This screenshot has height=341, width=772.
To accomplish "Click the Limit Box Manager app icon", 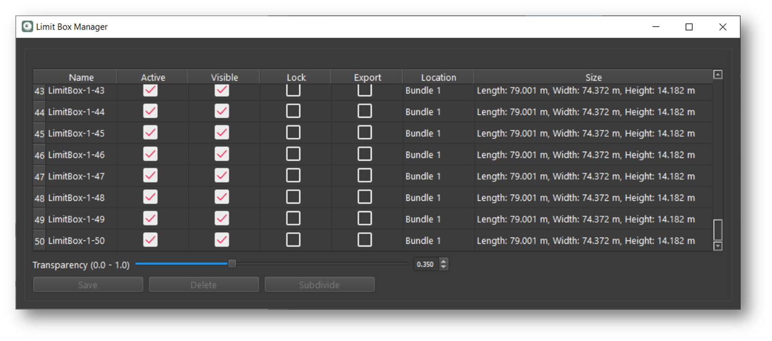I will 28,27.
